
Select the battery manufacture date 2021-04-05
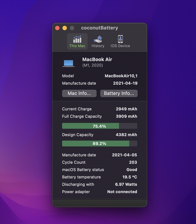click(124, 155)
